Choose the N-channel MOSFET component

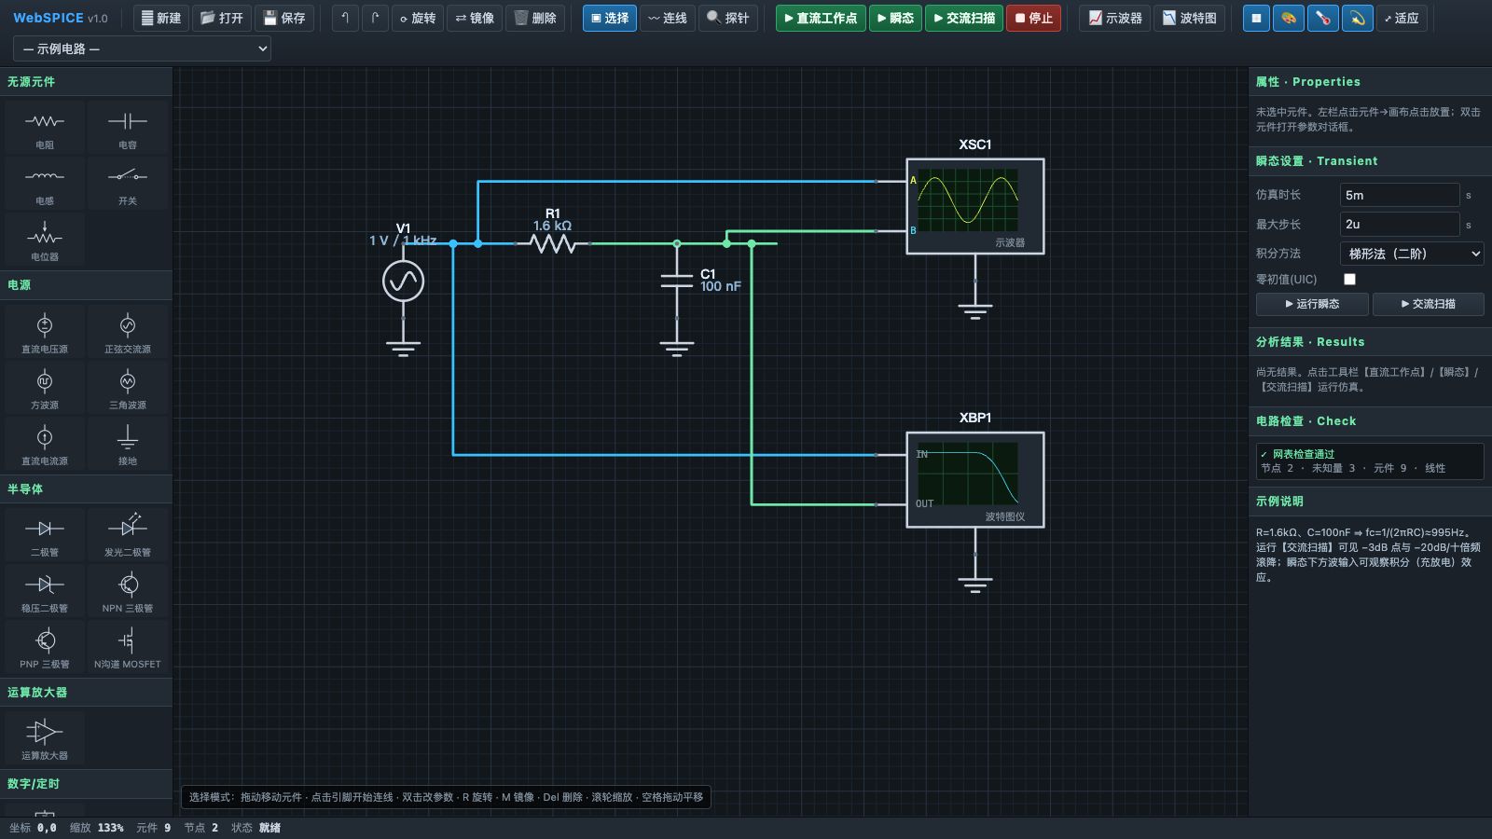point(128,647)
